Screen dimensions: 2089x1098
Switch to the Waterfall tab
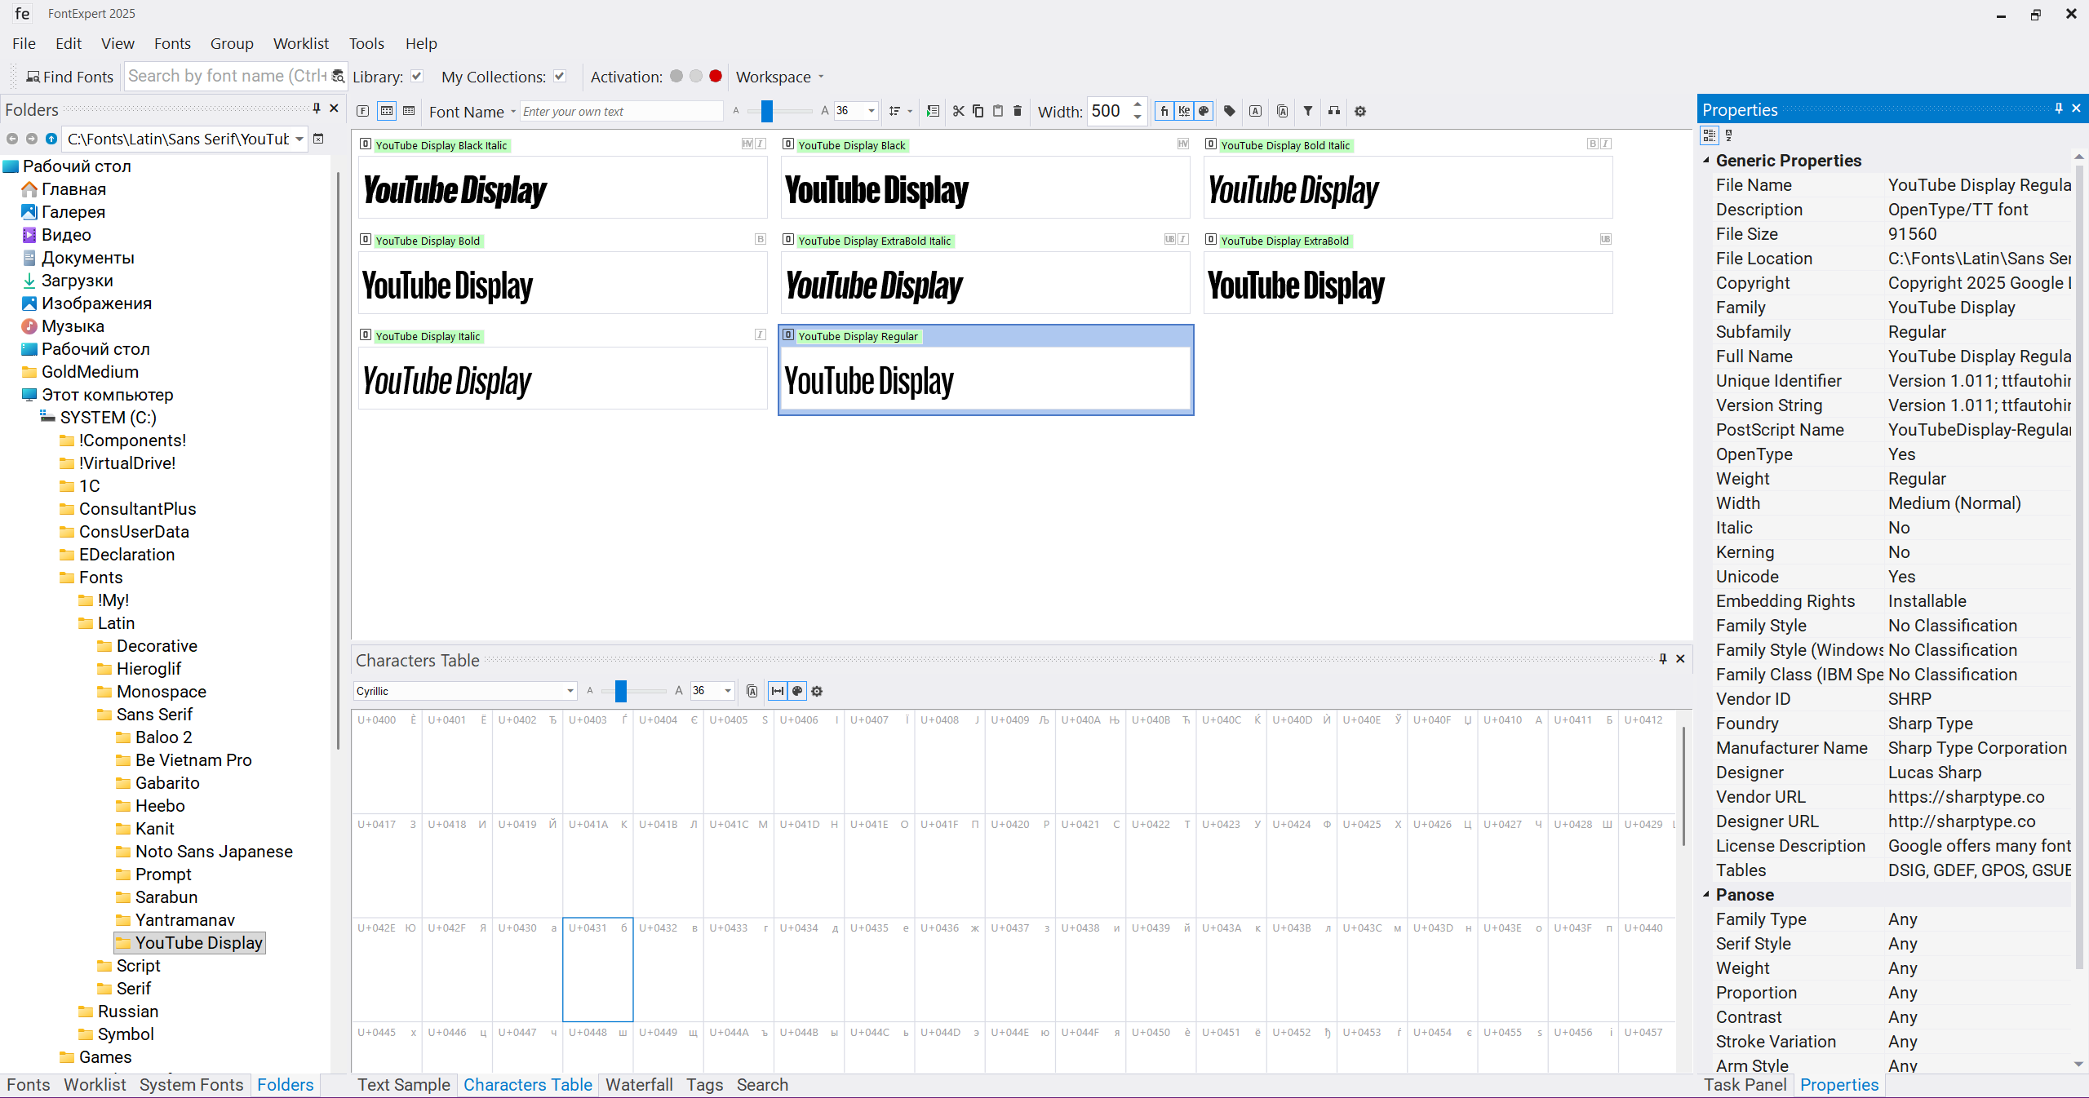click(x=639, y=1084)
